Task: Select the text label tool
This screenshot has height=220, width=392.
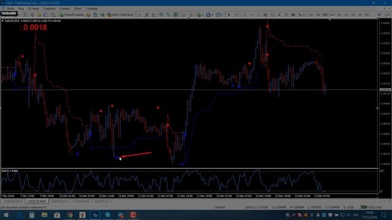Action: tap(286, 15)
